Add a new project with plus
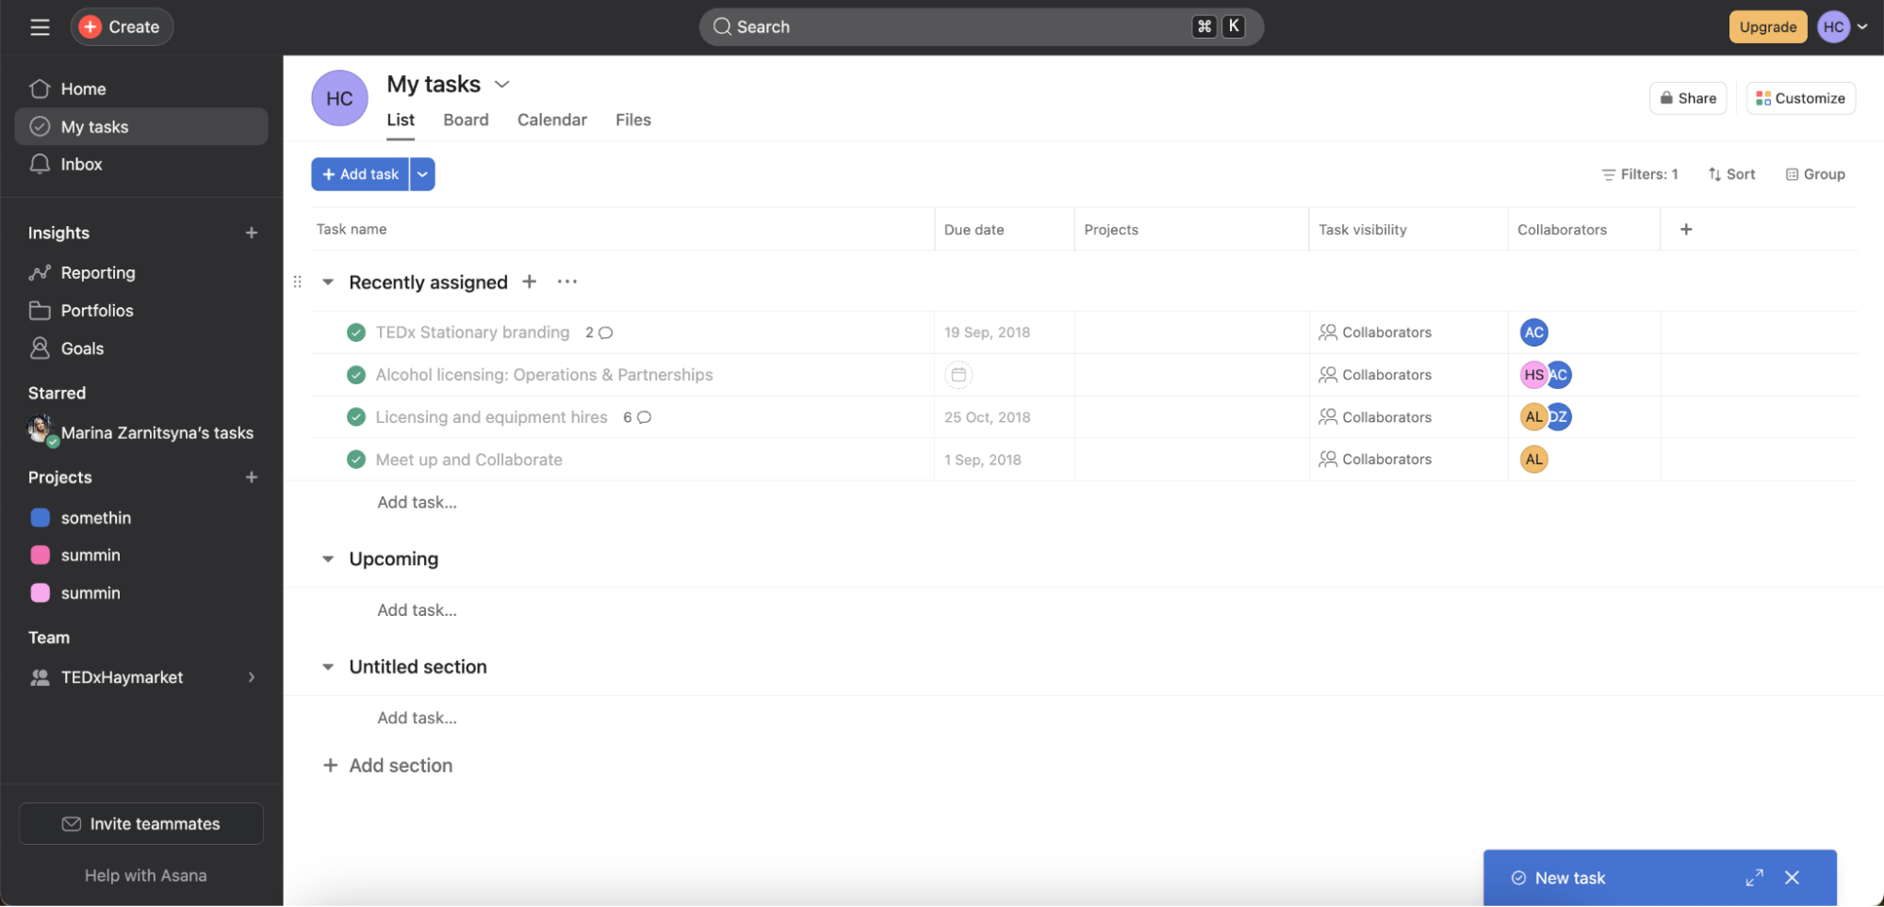The height and width of the screenshot is (907, 1884). coord(252,478)
